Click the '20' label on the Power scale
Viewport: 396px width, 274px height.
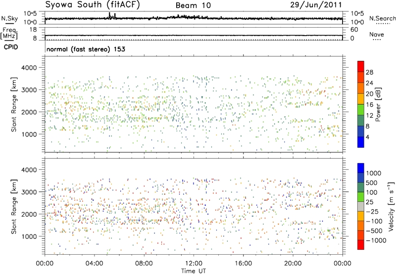[x=369, y=94]
